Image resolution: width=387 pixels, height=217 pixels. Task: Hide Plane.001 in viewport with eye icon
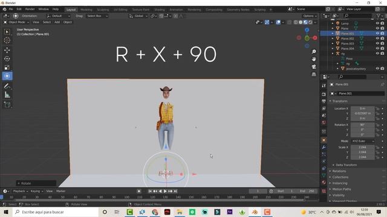click(377, 33)
